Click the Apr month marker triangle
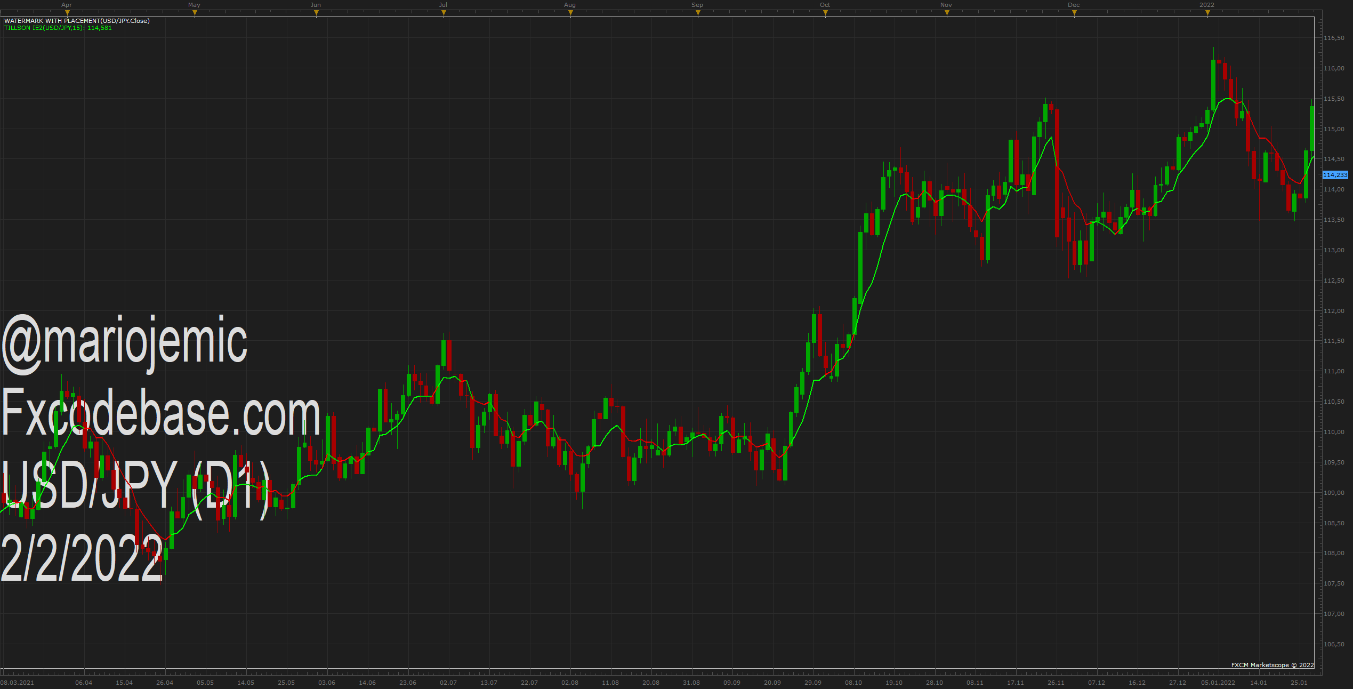The width and height of the screenshot is (1353, 689). [67, 13]
